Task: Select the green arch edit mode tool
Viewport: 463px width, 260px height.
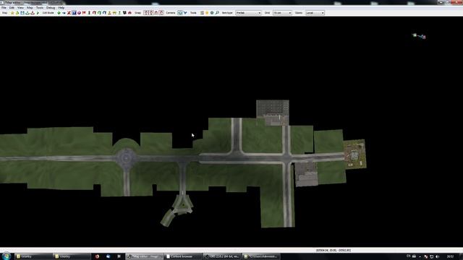Action: [99, 13]
